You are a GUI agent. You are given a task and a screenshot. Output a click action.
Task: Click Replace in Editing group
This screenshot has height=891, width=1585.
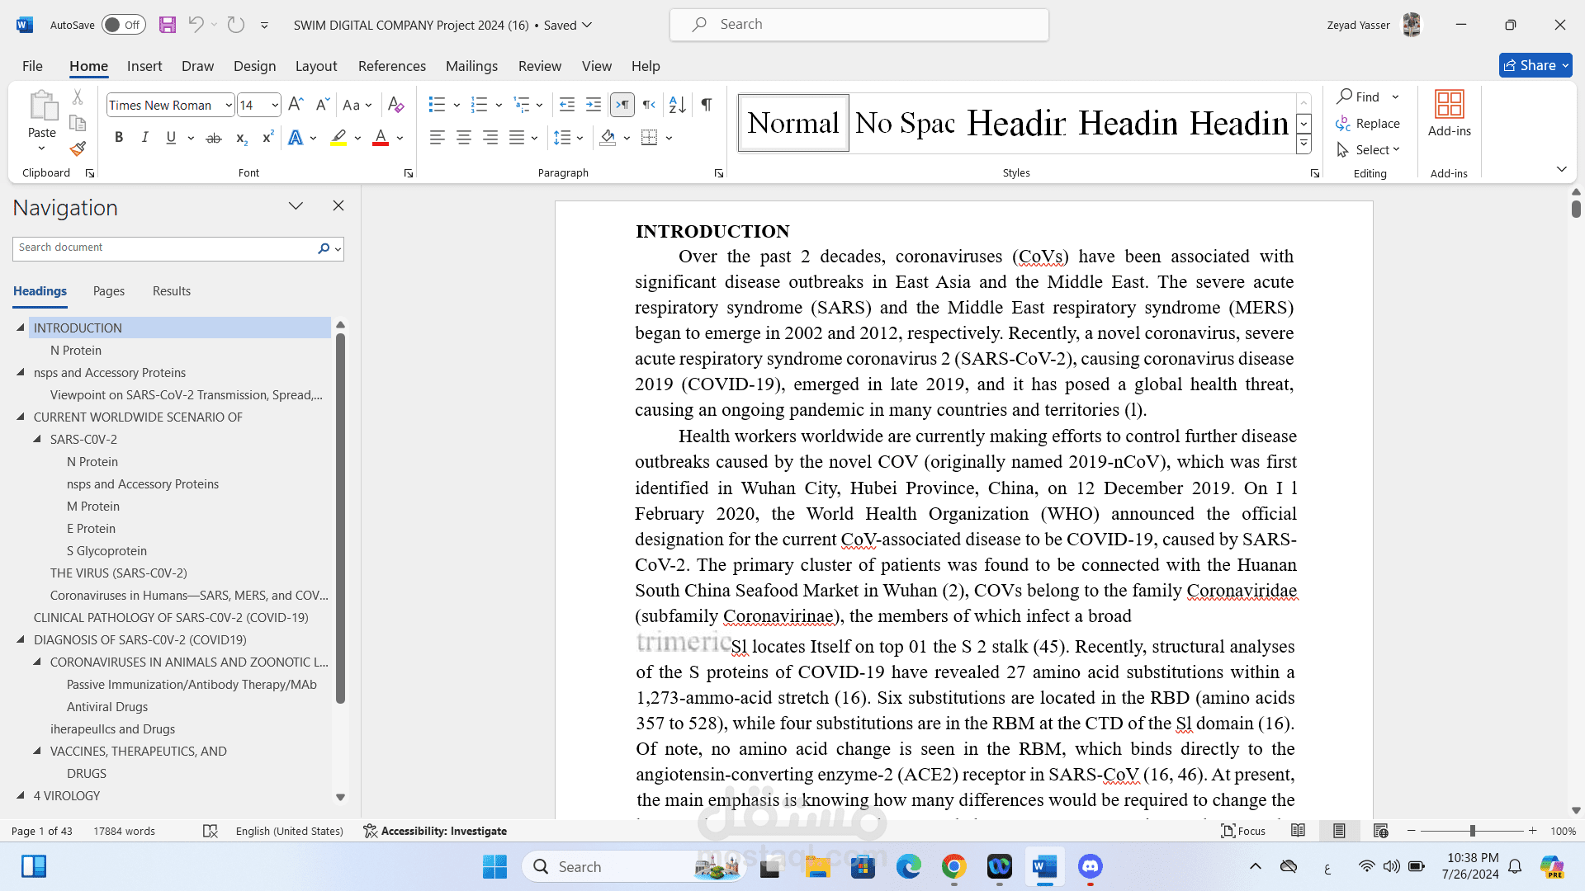coord(1368,124)
